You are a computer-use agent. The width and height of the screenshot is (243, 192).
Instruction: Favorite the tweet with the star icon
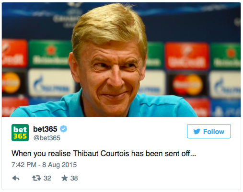coord(65,178)
